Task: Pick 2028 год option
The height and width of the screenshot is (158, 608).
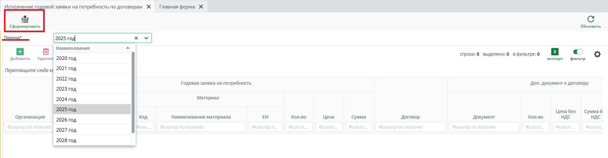Action: (66, 140)
